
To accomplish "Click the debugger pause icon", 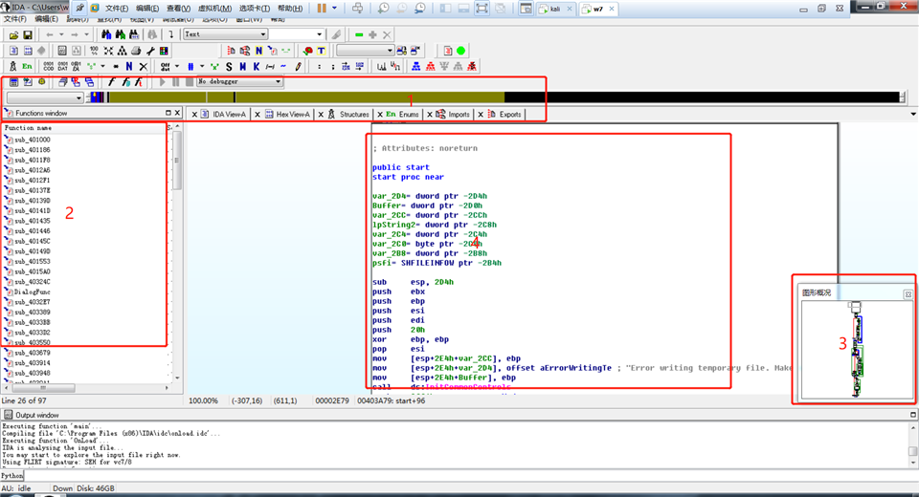I will click(x=176, y=82).
